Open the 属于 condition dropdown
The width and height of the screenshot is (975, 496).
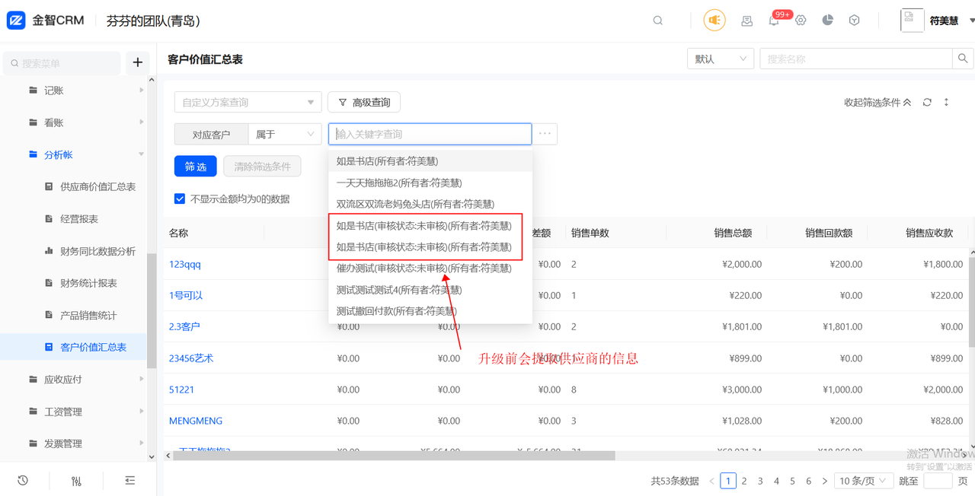pyautogui.click(x=285, y=134)
